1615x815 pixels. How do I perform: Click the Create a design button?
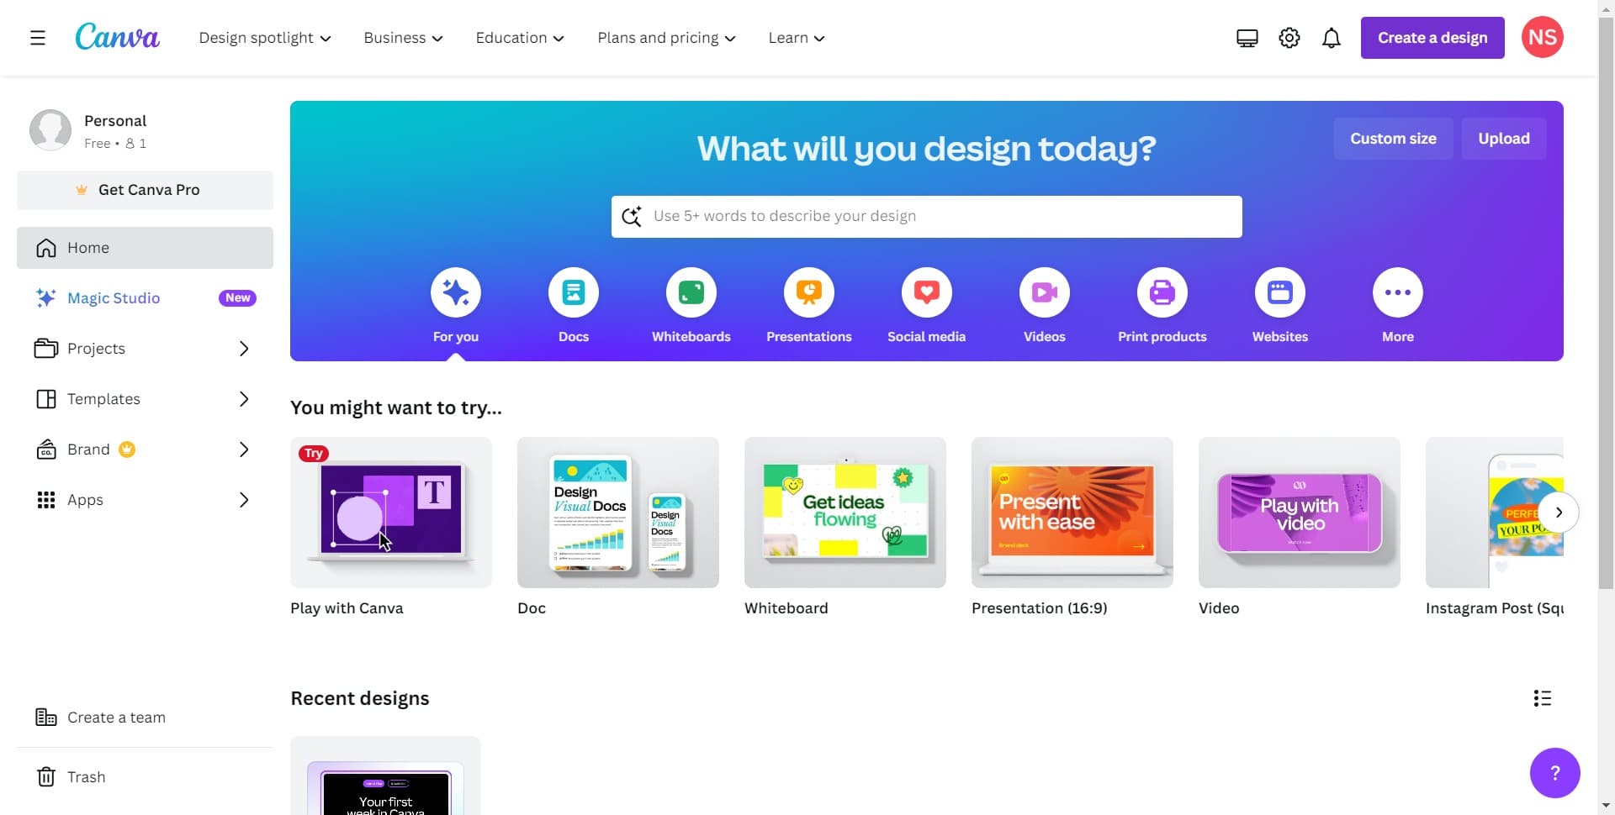[x=1432, y=37]
